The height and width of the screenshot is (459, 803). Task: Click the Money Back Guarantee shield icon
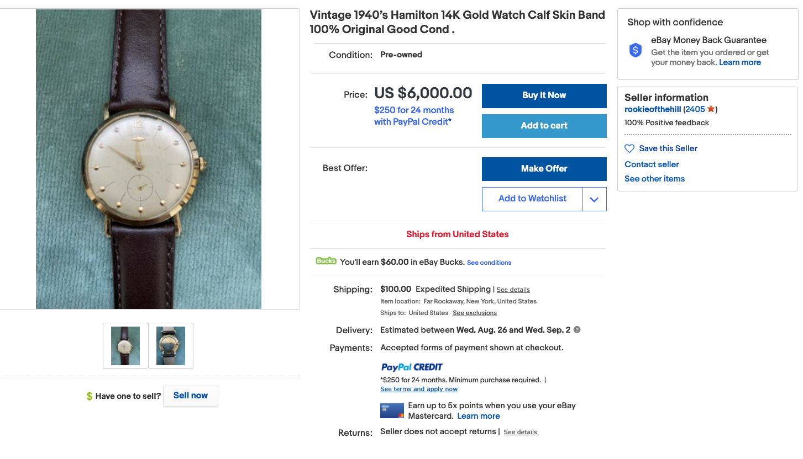pyautogui.click(x=636, y=50)
